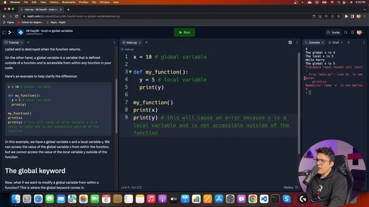Open Console pane three-dot menu
This screenshot has height=207, width=369.
coord(364,43)
